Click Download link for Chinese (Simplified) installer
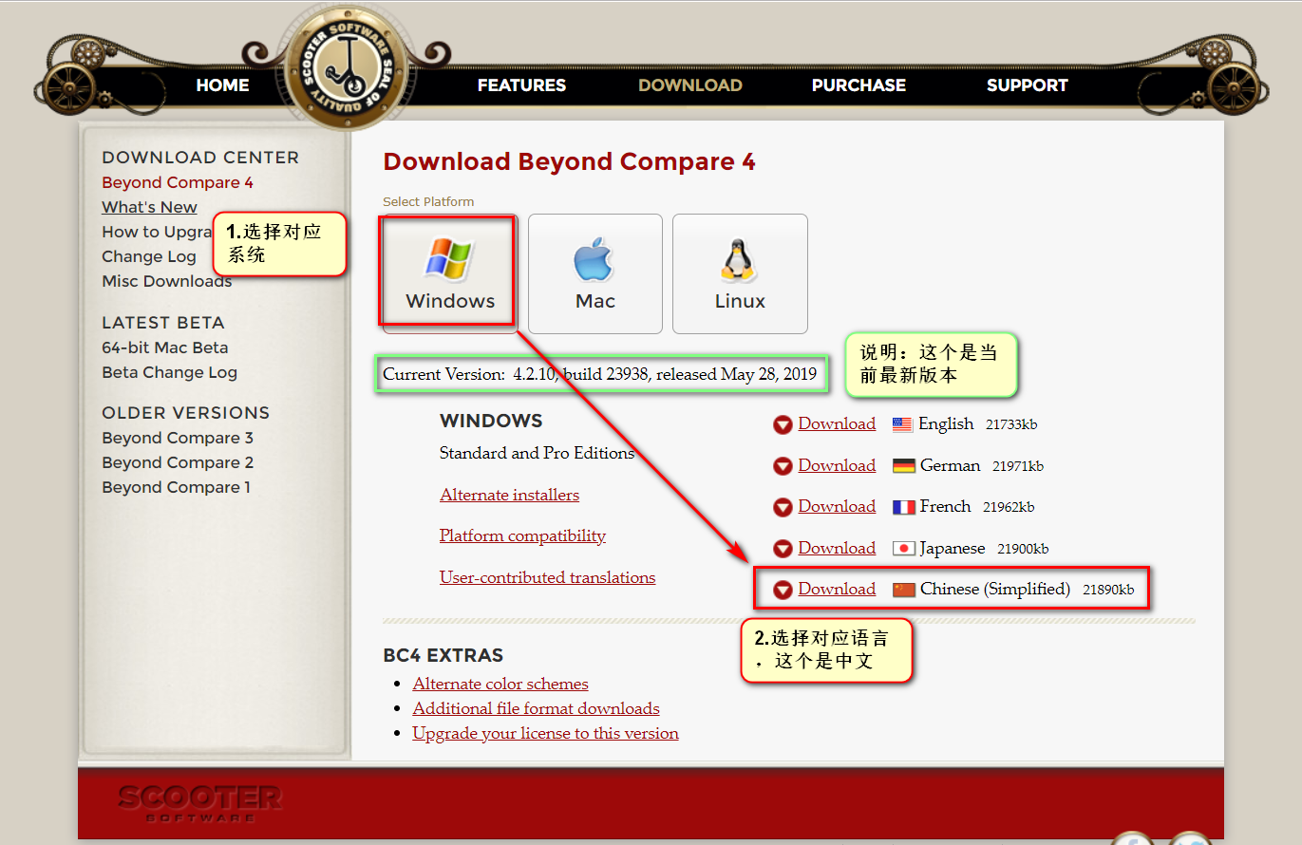The height and width of the screenshot is (845, 1302). tap(837, 589)
